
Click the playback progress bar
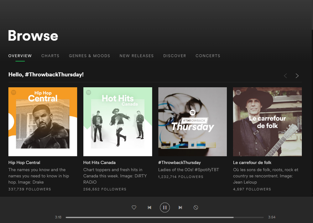(165, 217)
